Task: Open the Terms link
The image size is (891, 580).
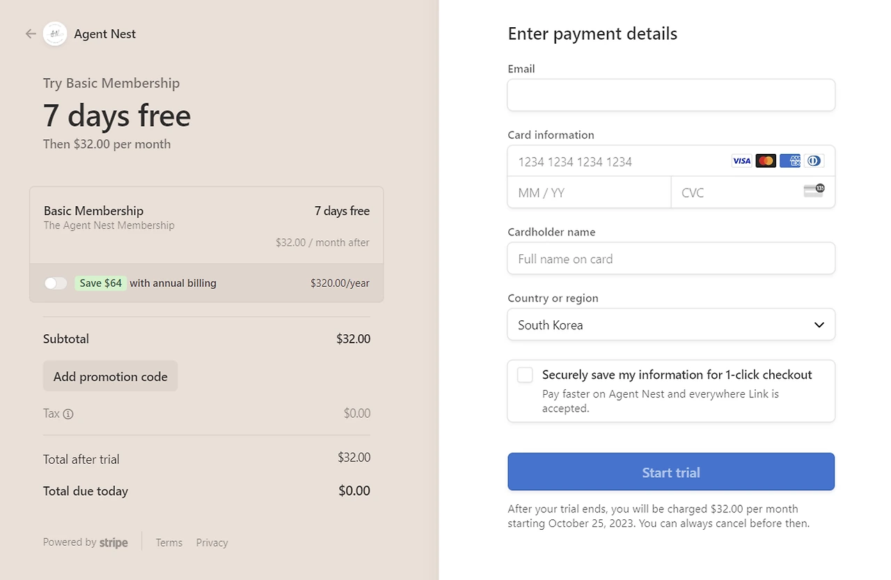Action: click(x=169, y=542)
